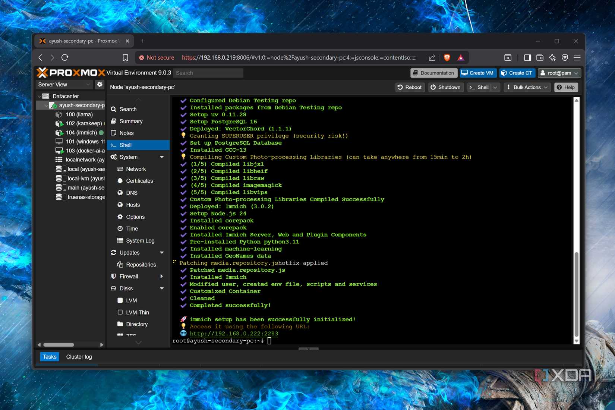Image resolution: width=615 pixels, height=410 pixels.
Task: Click the Brave Rewards triangle icon
Action: [x=461, y=57]
